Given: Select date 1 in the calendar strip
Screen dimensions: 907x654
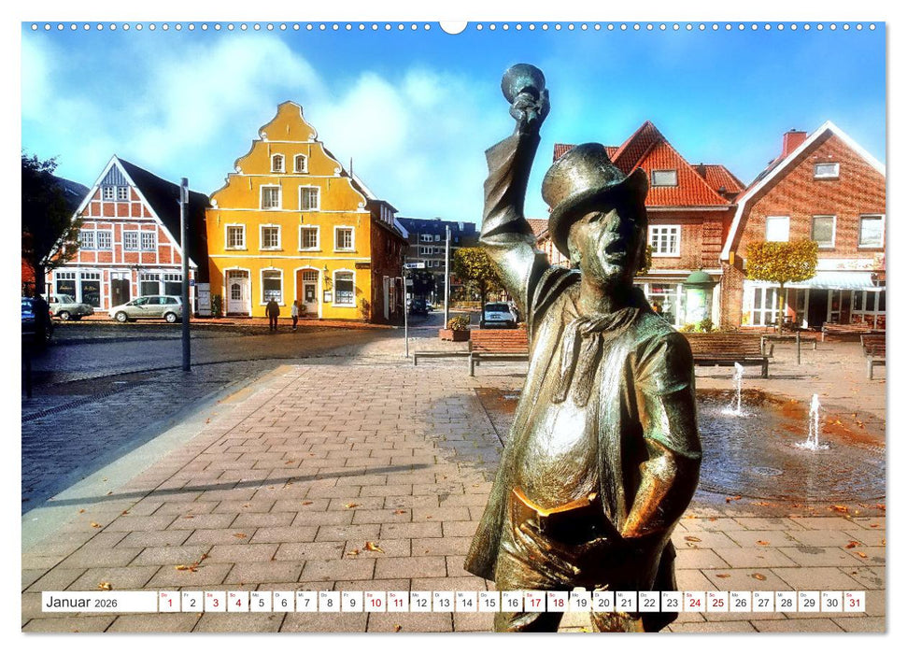Looking at the screenshot, I should pyautogui.click(x=168, y=603).
